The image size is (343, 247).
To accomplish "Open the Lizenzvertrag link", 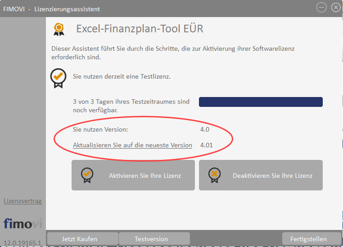I will click(x=23, y=201).
